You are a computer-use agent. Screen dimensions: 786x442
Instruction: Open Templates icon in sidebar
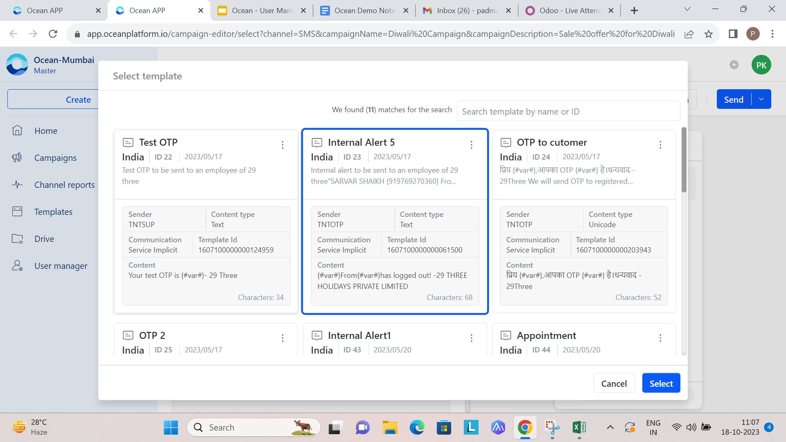(x=17, y=212)
